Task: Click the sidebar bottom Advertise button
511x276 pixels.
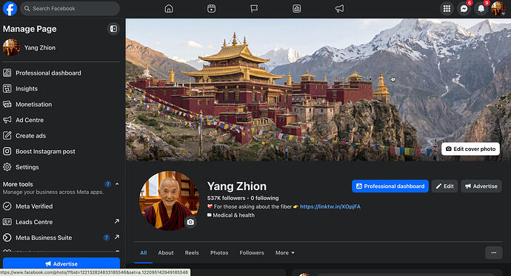Action: click(61, 263)
